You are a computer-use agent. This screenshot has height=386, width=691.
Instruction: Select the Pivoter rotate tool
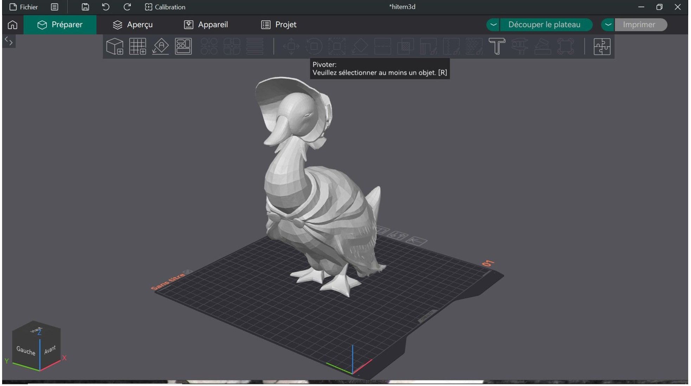pos(314,46)
